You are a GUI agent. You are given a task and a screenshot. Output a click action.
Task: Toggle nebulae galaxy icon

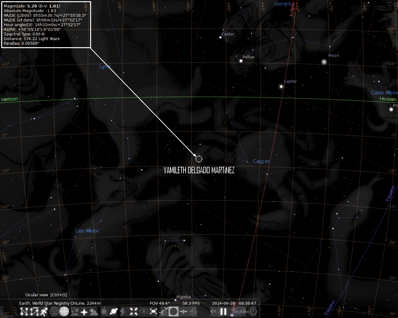(104, 311)
